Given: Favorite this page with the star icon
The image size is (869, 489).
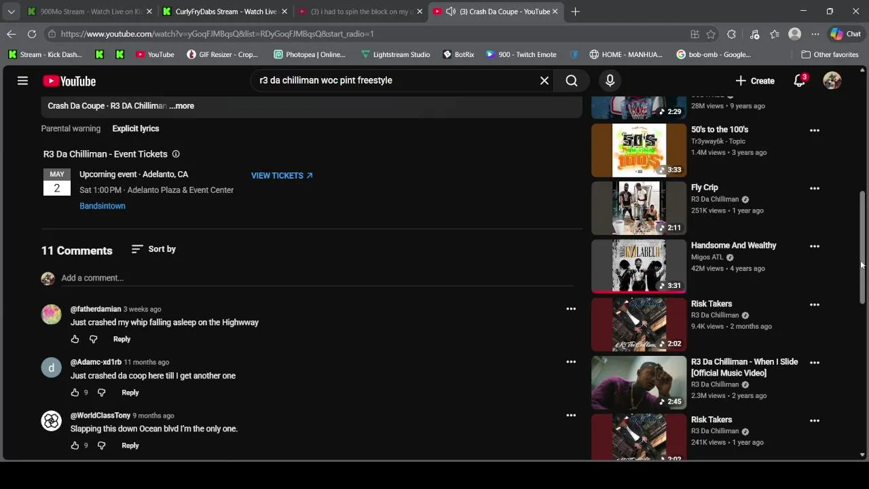Looking at the screenshot, I should (711, 34).
